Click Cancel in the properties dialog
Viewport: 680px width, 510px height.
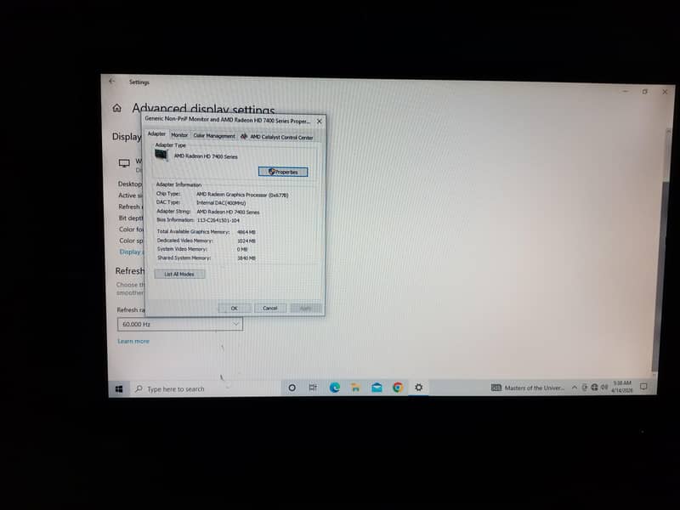tap(269, 309)
